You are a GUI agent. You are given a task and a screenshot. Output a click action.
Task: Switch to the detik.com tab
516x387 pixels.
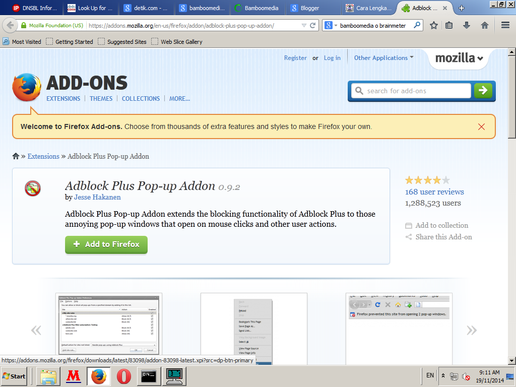click(x=146, y=8)
